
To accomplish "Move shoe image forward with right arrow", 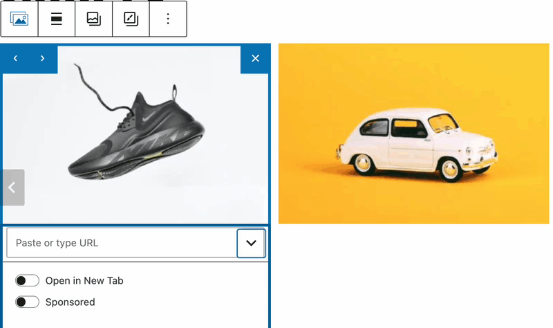I will point(42,59).
